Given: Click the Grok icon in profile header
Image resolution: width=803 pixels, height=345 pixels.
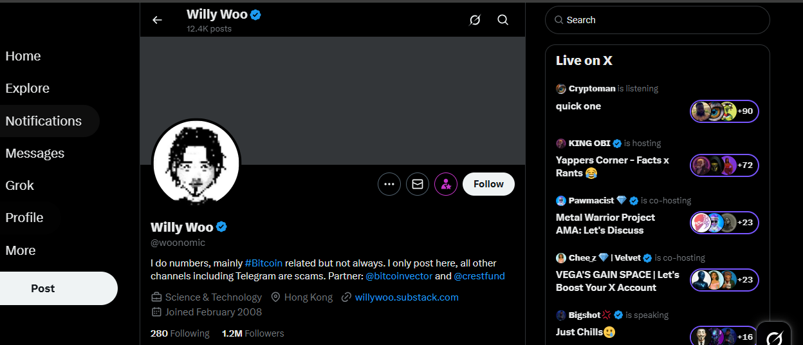Looking at the screenshot, I should (x=475, y=20).
